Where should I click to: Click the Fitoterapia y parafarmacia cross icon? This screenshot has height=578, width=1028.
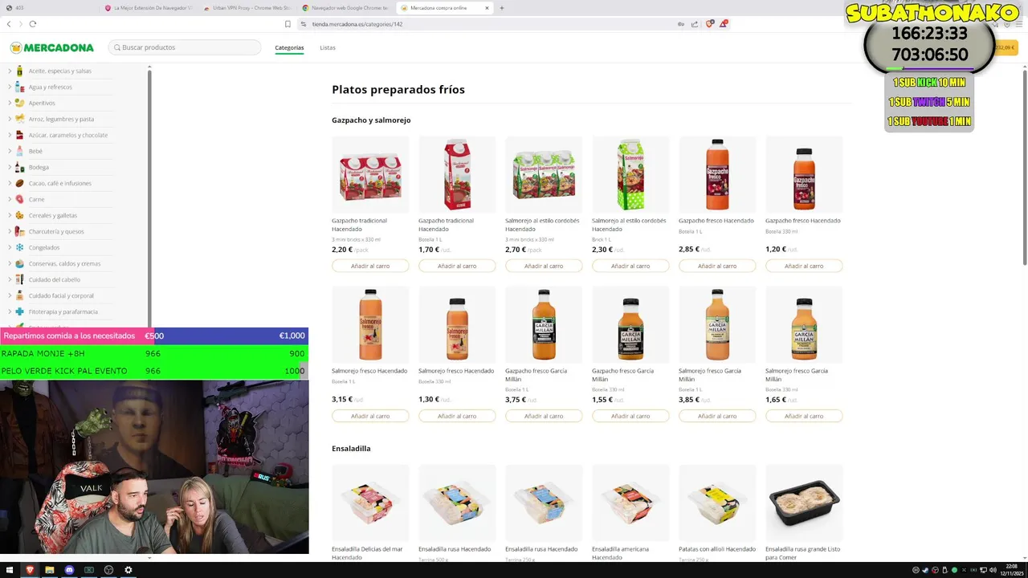(19, 311)
